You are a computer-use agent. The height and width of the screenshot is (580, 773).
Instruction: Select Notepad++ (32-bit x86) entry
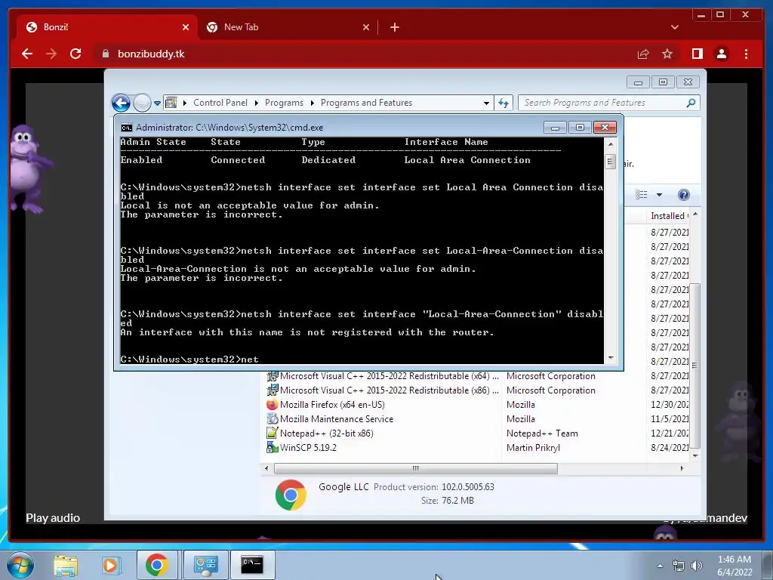(x=326, y=433)
